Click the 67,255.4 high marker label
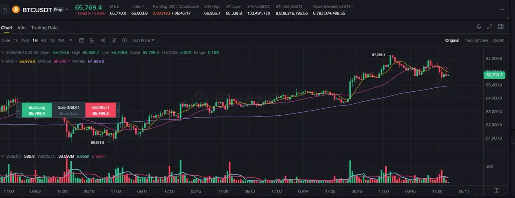This screenshot has width=515, height=198. click(x=379, y=55)
